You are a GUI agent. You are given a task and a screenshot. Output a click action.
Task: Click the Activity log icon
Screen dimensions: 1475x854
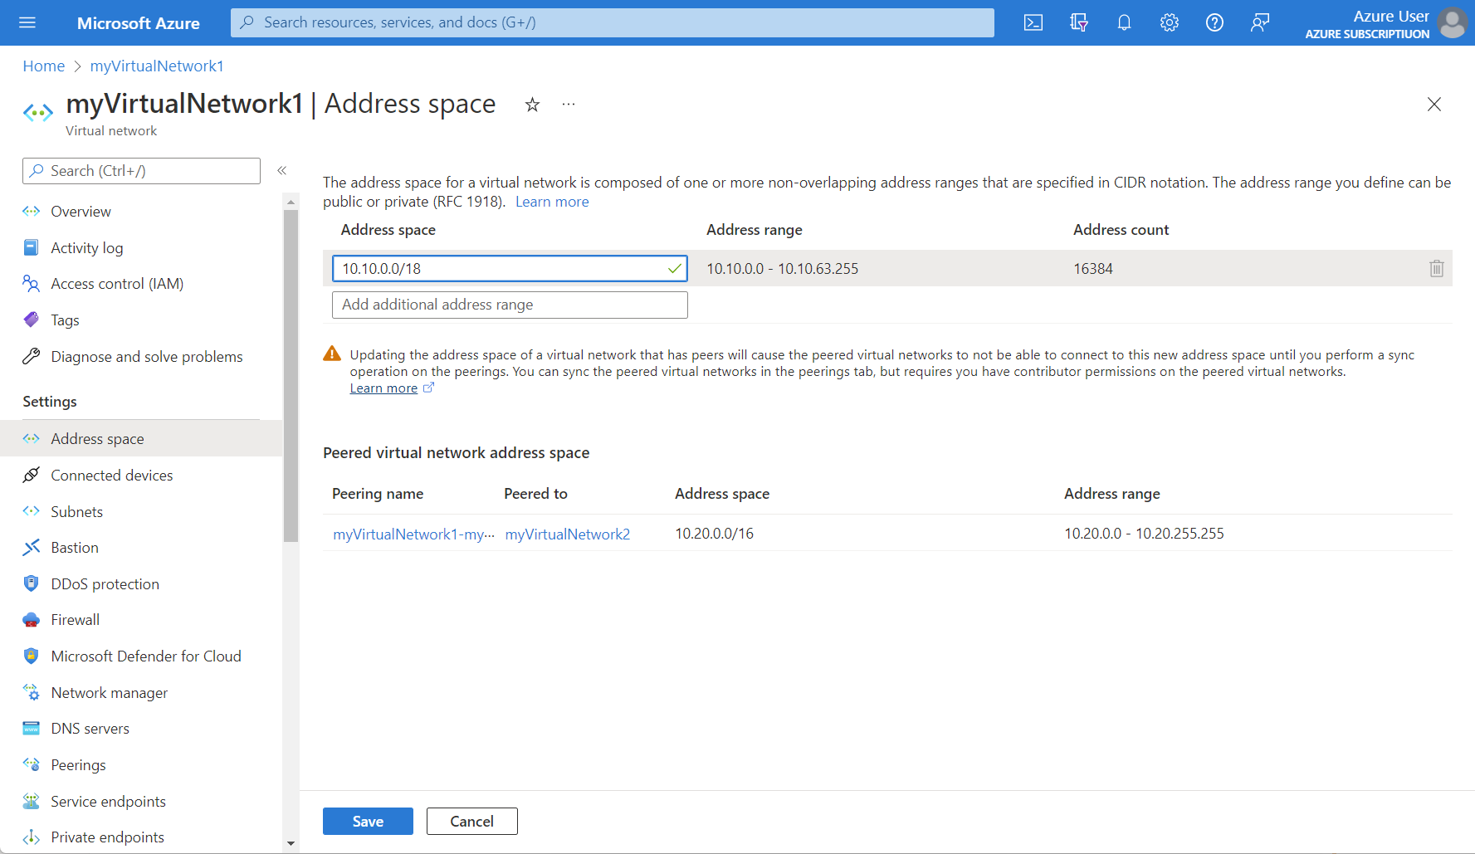pos(32,247)
